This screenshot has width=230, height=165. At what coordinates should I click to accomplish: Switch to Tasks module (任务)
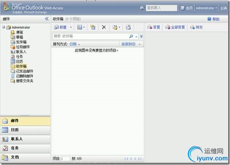tap(25, 148)
